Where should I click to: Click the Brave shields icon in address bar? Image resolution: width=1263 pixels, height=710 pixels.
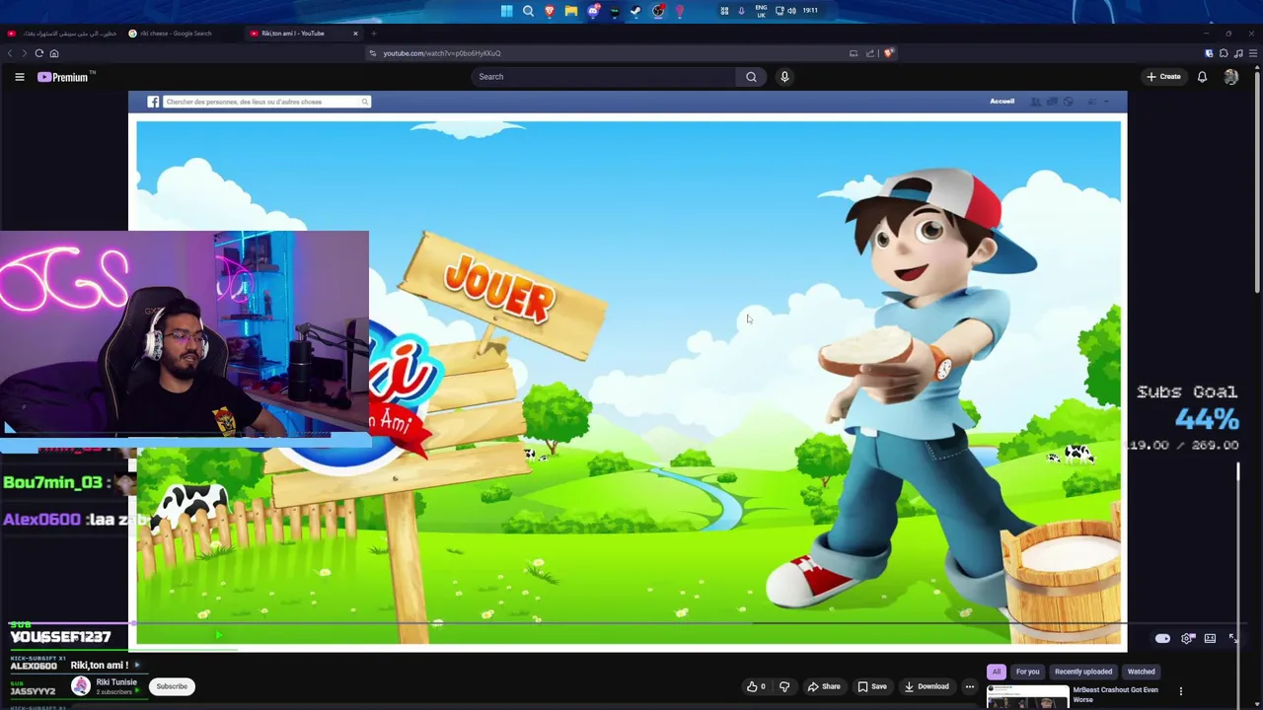(888, 53)
